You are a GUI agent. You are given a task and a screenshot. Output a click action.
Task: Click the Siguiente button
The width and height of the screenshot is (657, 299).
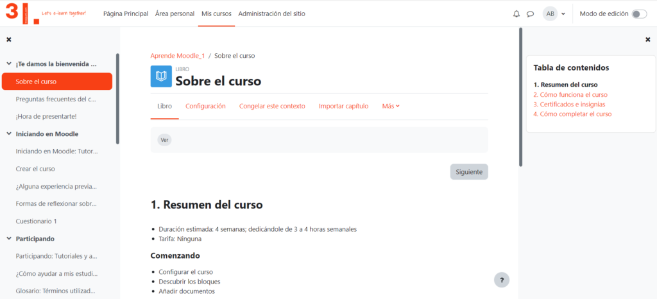point(468,172)
